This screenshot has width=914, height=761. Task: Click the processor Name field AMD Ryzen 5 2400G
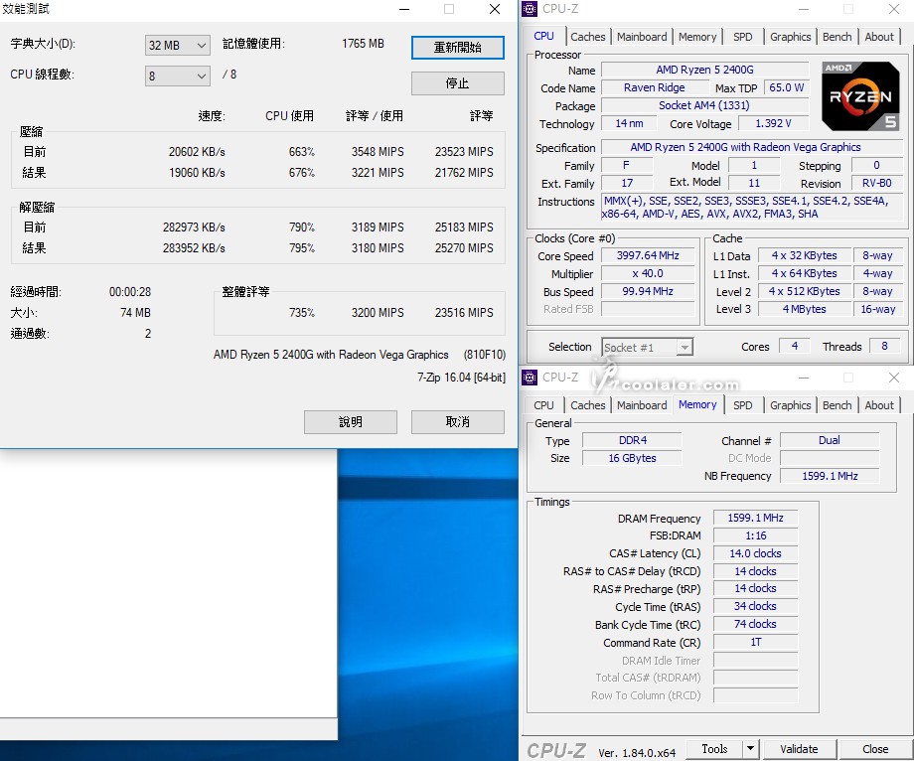coord(704,70)
